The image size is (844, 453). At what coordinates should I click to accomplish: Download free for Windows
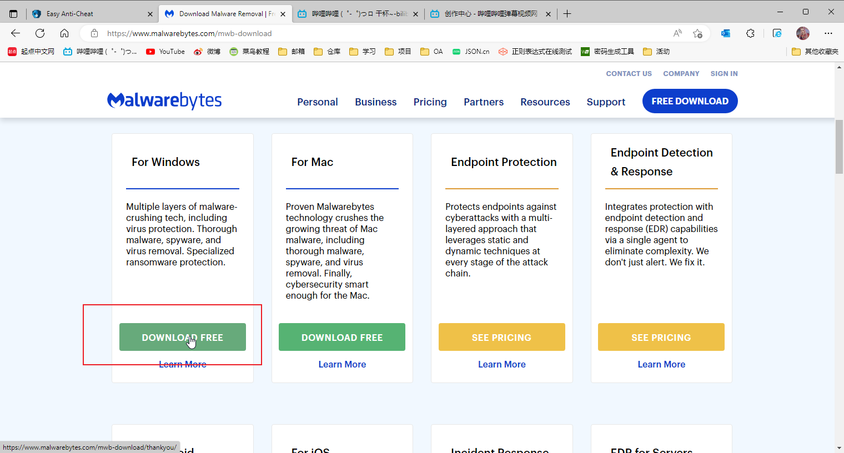click(x=183, y=337)
